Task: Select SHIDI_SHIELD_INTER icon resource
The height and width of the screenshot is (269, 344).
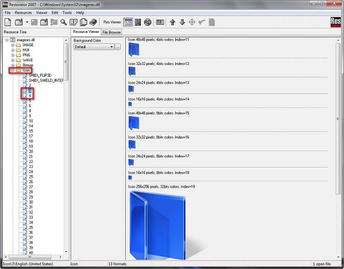Action: click(x=46, y=81)
